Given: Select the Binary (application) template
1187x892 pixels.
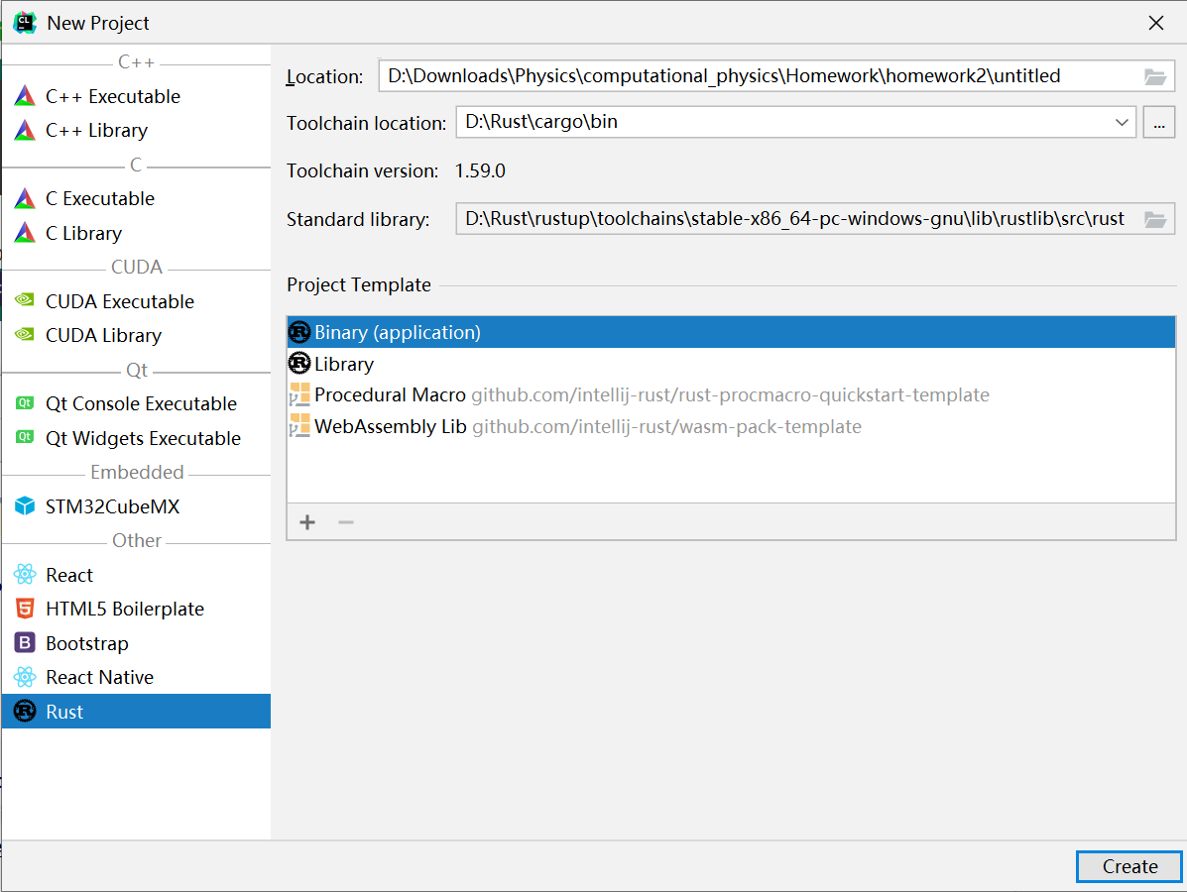Looking at the screenshot, I should coord(731,332).
